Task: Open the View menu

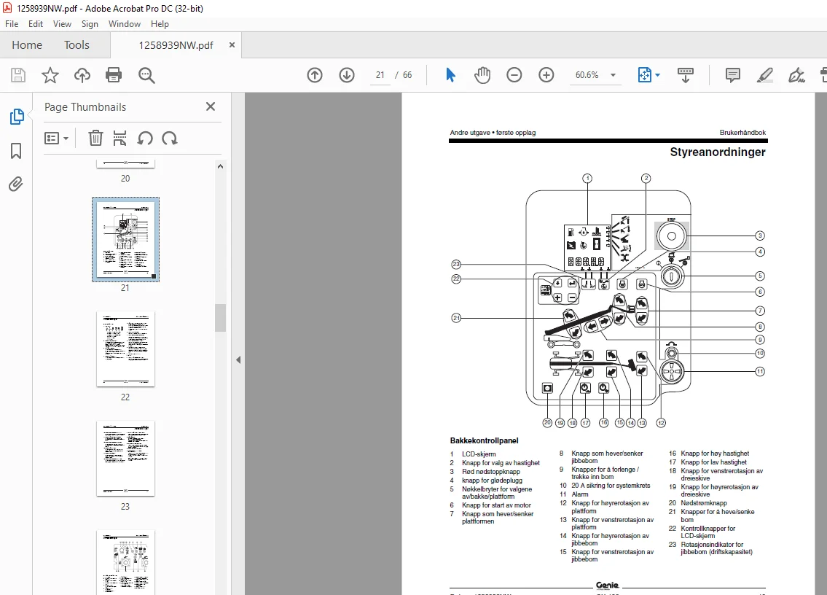Action: click(x=62, y=24)
